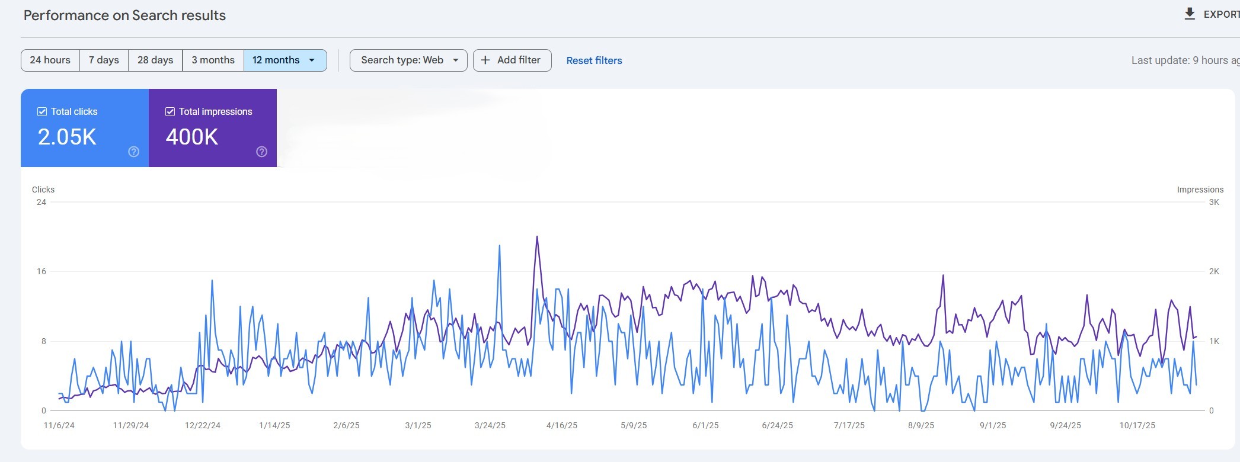The width and height of the screenshot is (1240, 462).
Task: Click the clicks spike near 3/24/25
Action: [500, 246]
